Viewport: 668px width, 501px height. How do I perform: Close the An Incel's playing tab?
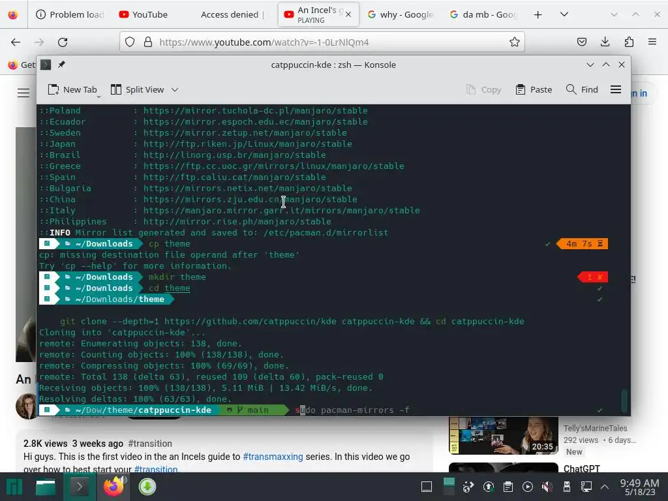(348, 14)
